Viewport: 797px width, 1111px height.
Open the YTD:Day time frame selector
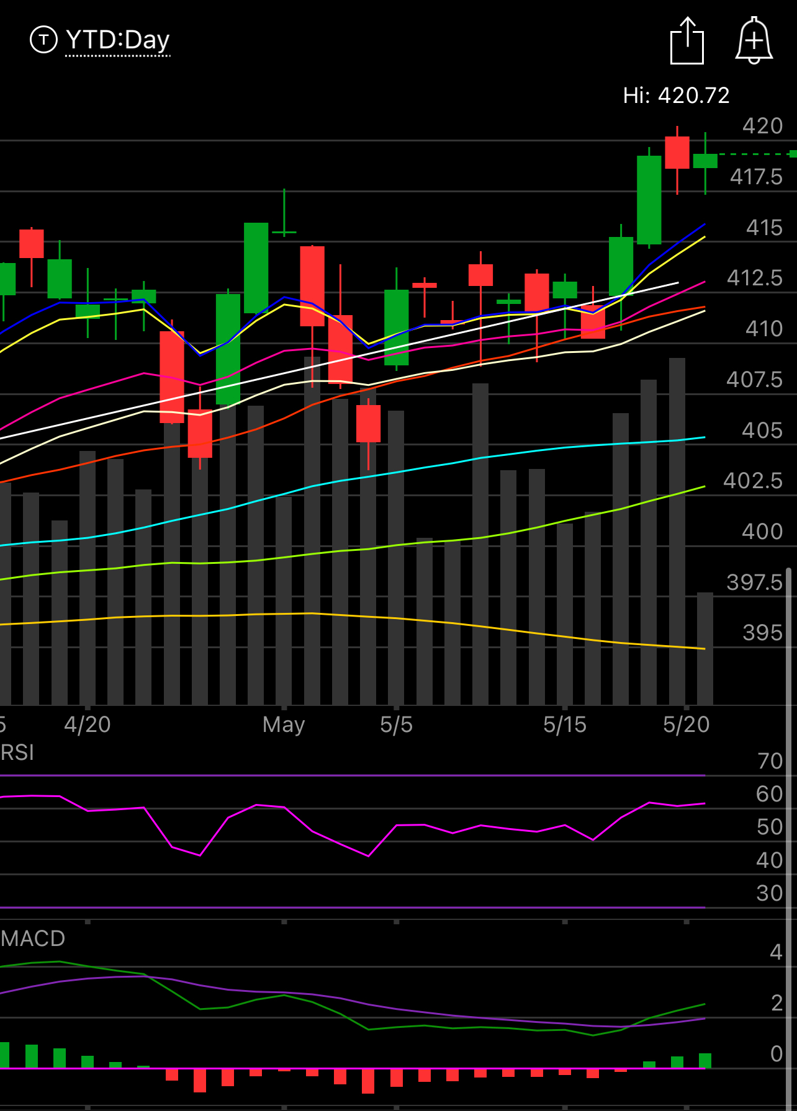coord(118,40)
